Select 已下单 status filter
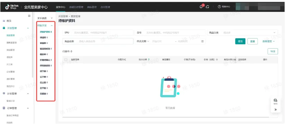The image size is (286, 125). click(44, 77)
